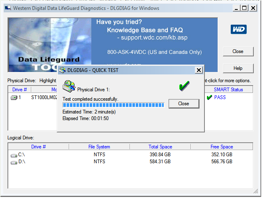
Task: Click the main window Close button
Action: (238, 51)
